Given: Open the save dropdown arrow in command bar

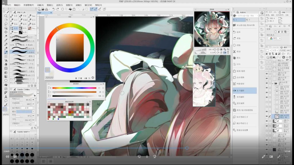Looking at the screenshot, I should click(x=49, y=9).
